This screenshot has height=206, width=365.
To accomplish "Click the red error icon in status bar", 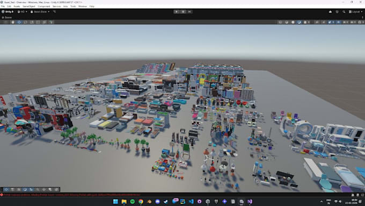I will click(x=2, y=195).
